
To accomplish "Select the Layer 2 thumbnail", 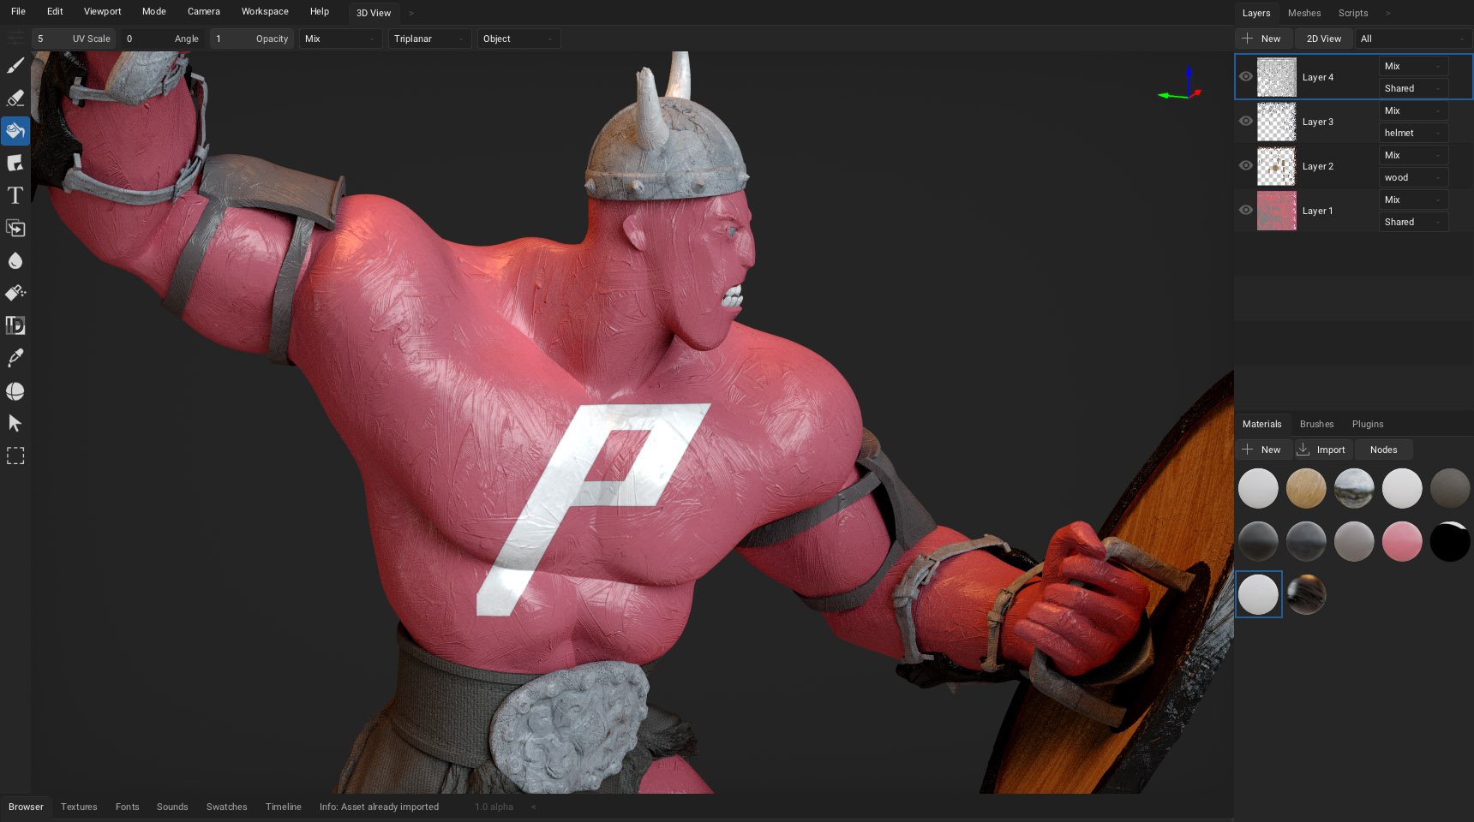I will point(1276,166).
